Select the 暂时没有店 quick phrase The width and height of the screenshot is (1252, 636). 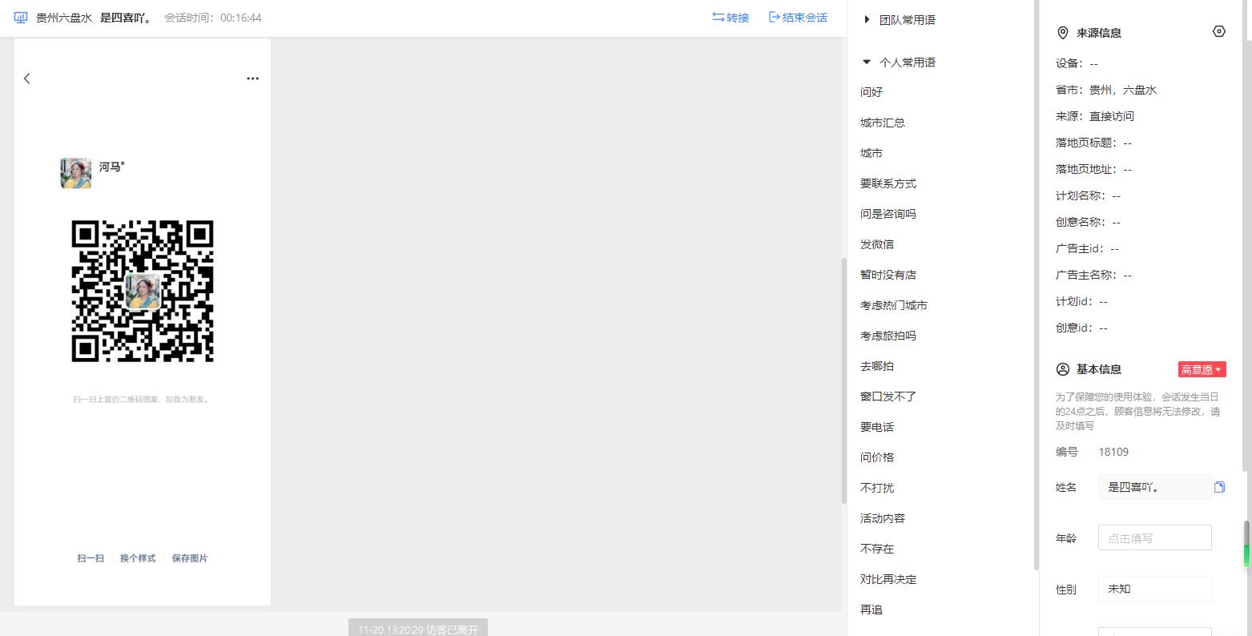(x=888, y=275)
